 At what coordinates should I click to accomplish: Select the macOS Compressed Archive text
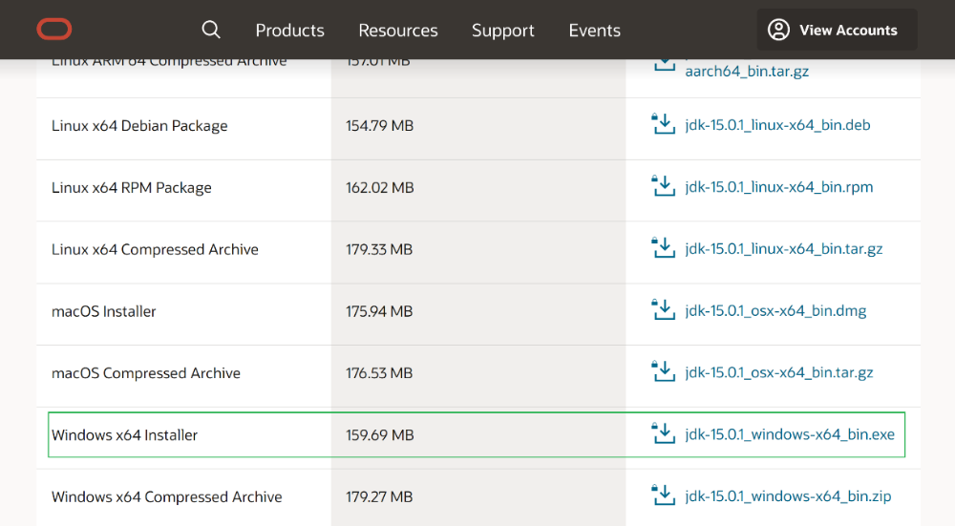point(145,373)
